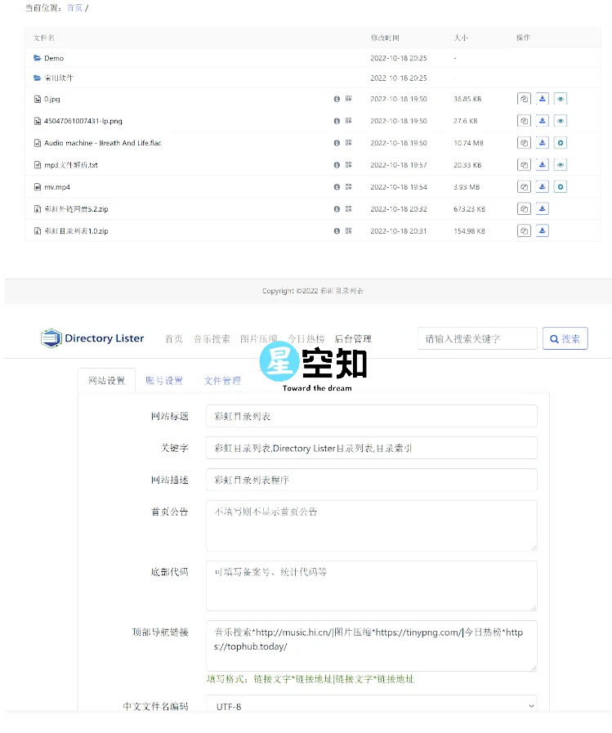Focus the 网站描述 input field
The height and width of the screenshot is (733, 612).
coord(372,480)
